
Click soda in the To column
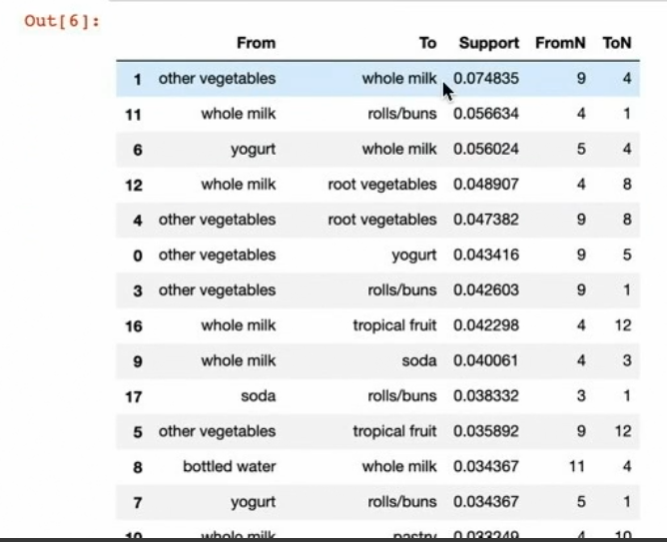pyautogui.click(x=419, y=360)
